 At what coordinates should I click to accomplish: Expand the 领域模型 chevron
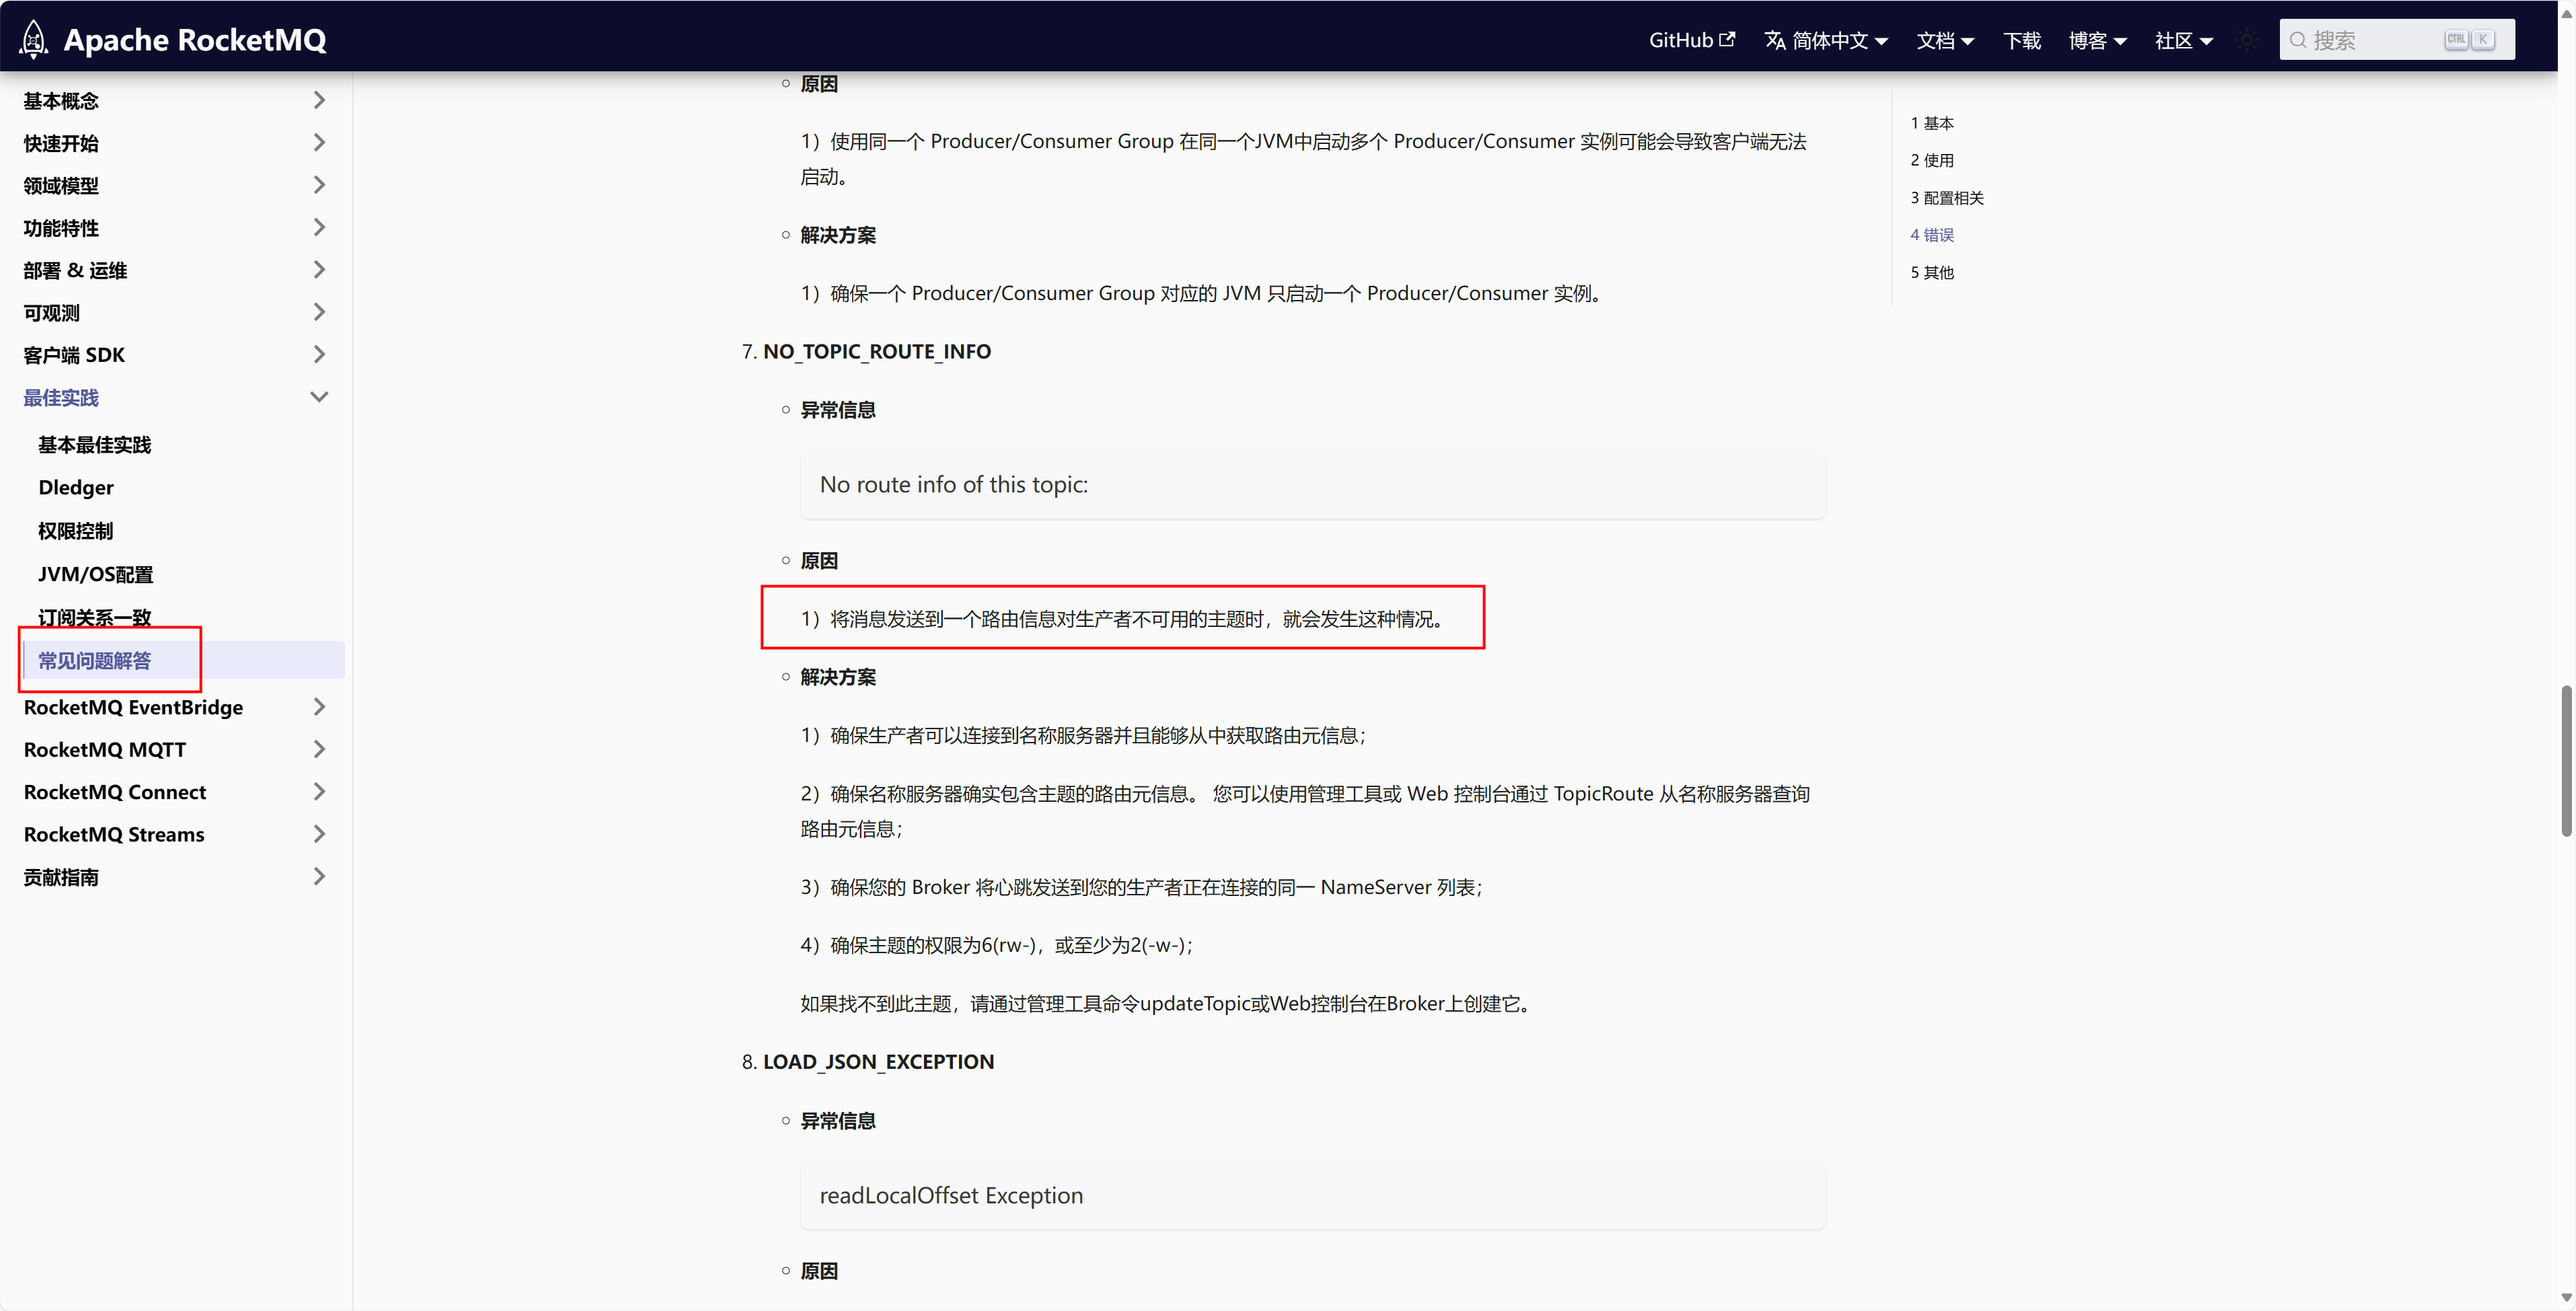click(x=319, y=185)
